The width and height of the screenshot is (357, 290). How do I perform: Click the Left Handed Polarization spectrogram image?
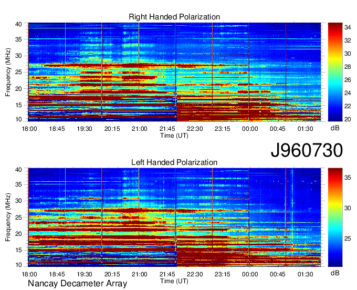coord(175,217)
